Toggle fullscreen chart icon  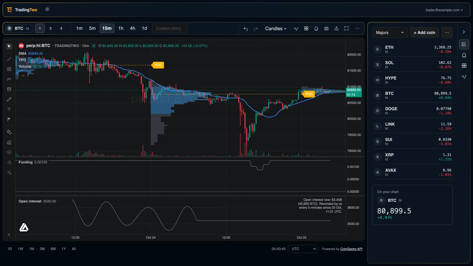[x=346, y=28]
